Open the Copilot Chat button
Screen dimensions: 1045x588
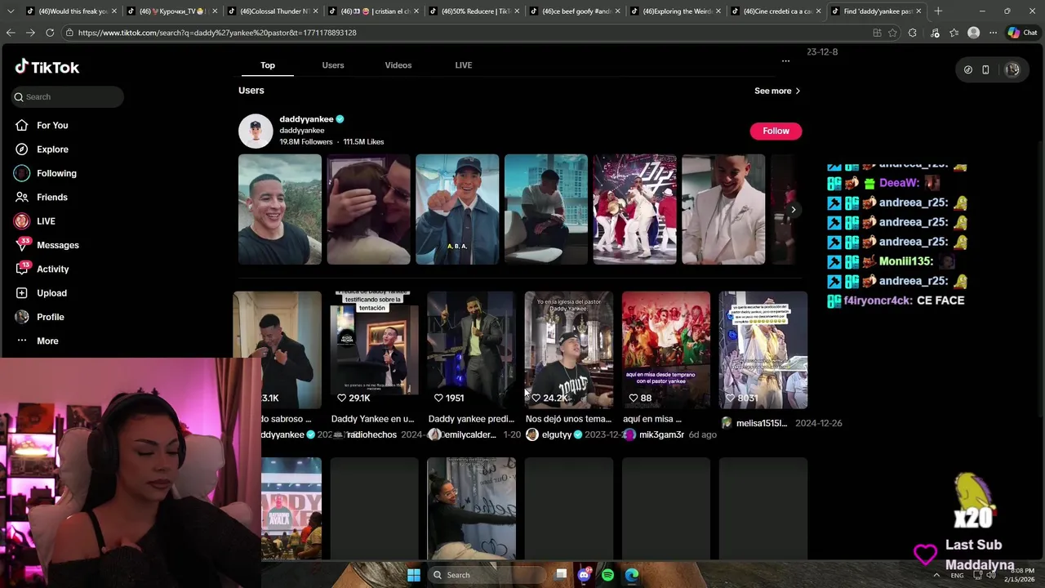[1021, 33]
